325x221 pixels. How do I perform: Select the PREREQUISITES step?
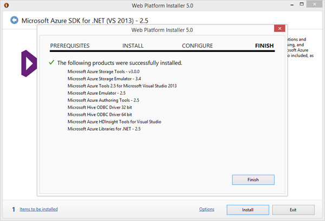(70, 46)
